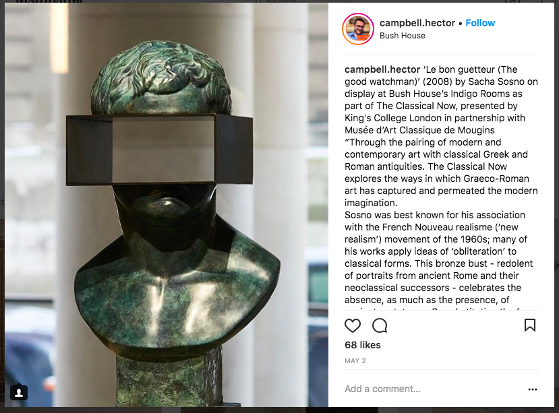Like the post with the heart icon
The image size is (559, 413).
pyautogui.click(x=353, y=325)
